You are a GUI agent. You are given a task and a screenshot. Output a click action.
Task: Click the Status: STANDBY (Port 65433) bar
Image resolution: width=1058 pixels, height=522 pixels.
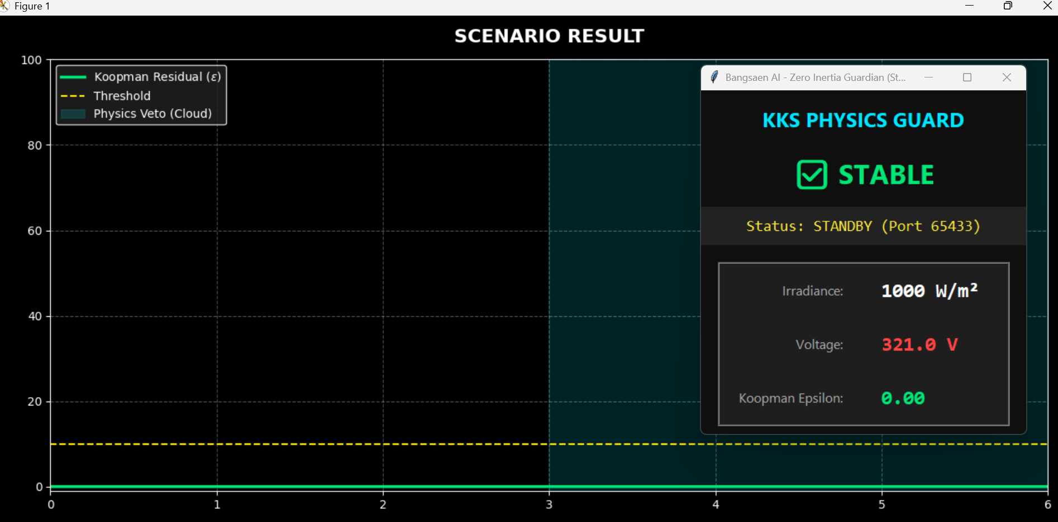(x=862, y=226)
